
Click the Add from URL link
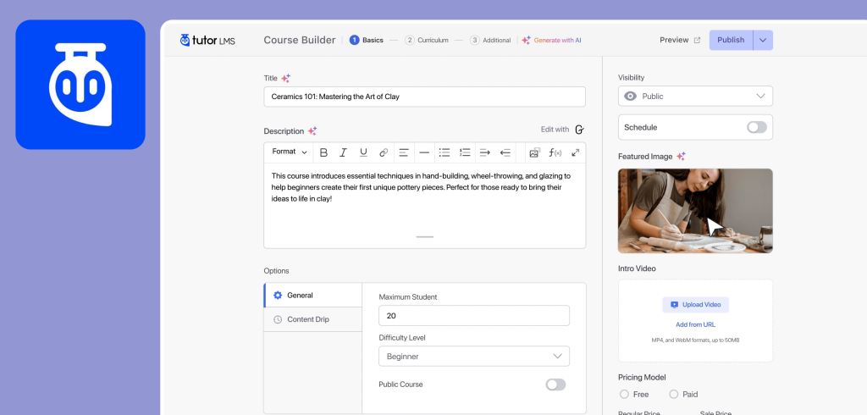pos(696,325)
